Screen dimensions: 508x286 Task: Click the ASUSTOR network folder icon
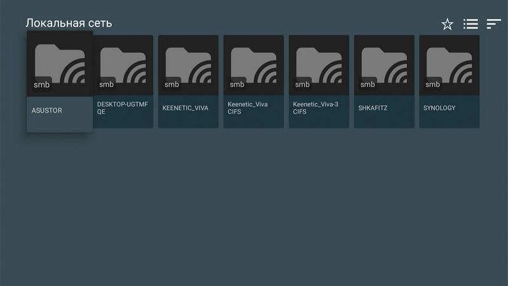60,62
